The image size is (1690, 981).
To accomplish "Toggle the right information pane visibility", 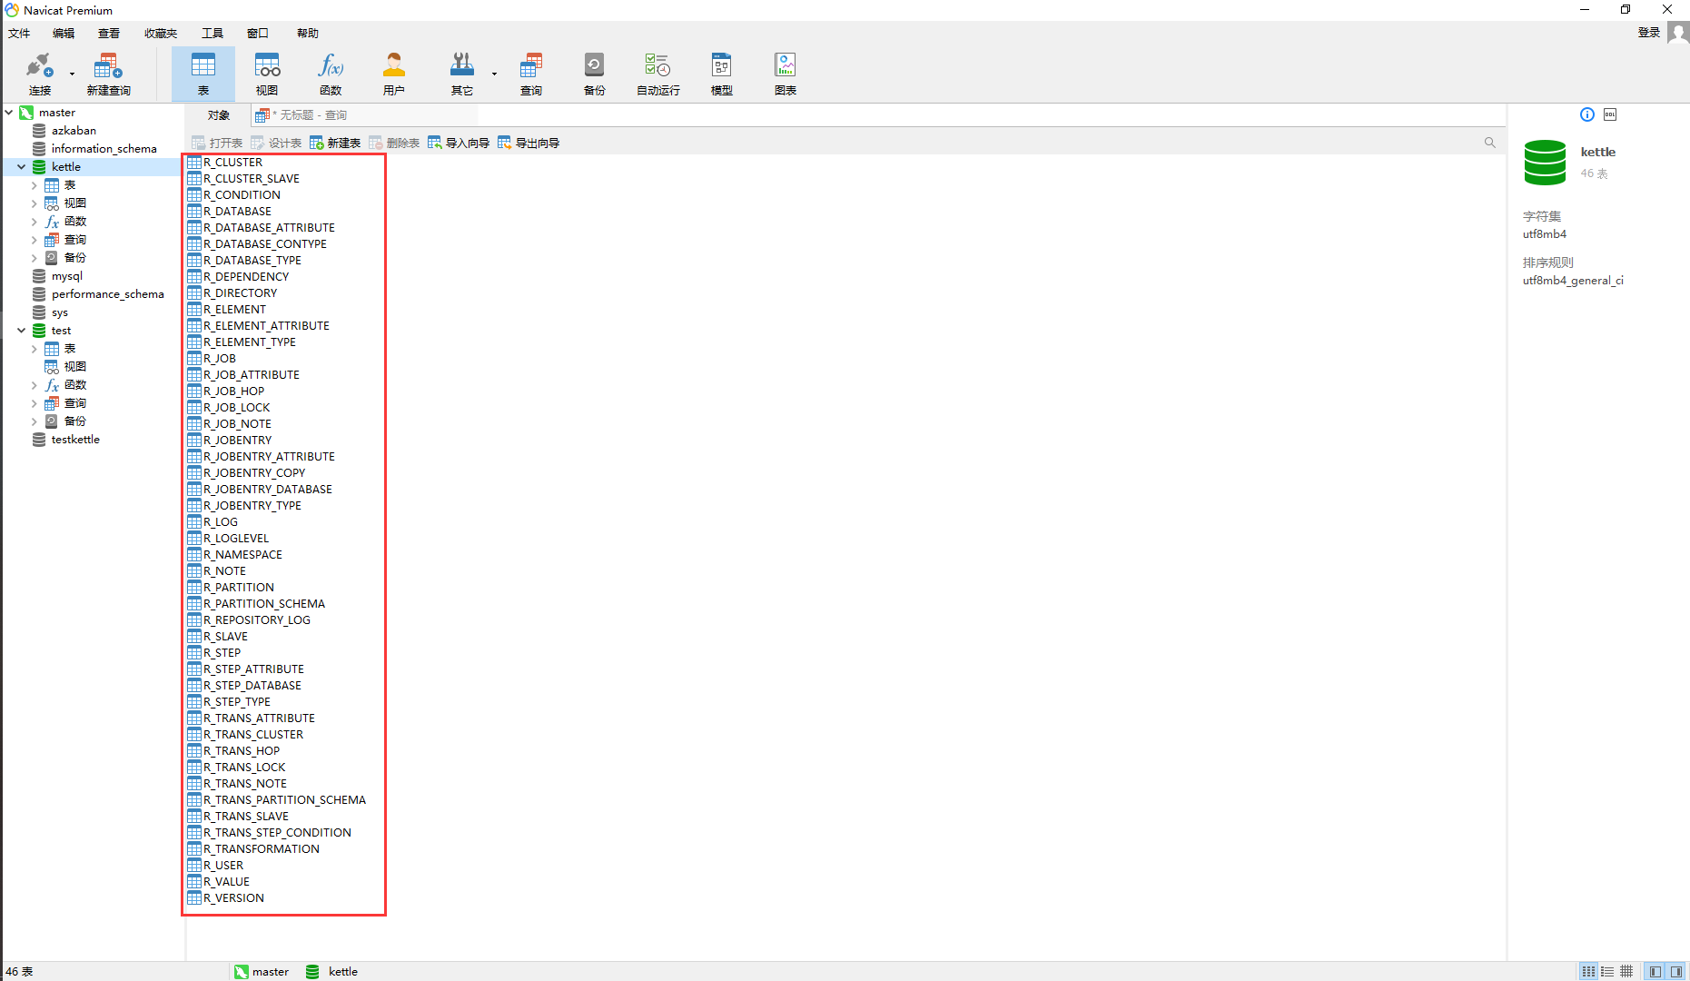I will [x=1676, y=971].
